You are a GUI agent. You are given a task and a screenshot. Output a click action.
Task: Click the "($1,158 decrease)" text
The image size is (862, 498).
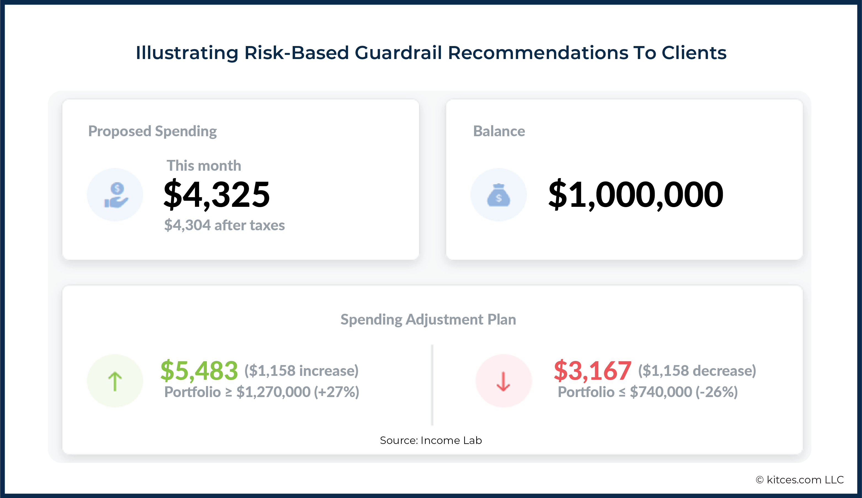tap(697, 371)
